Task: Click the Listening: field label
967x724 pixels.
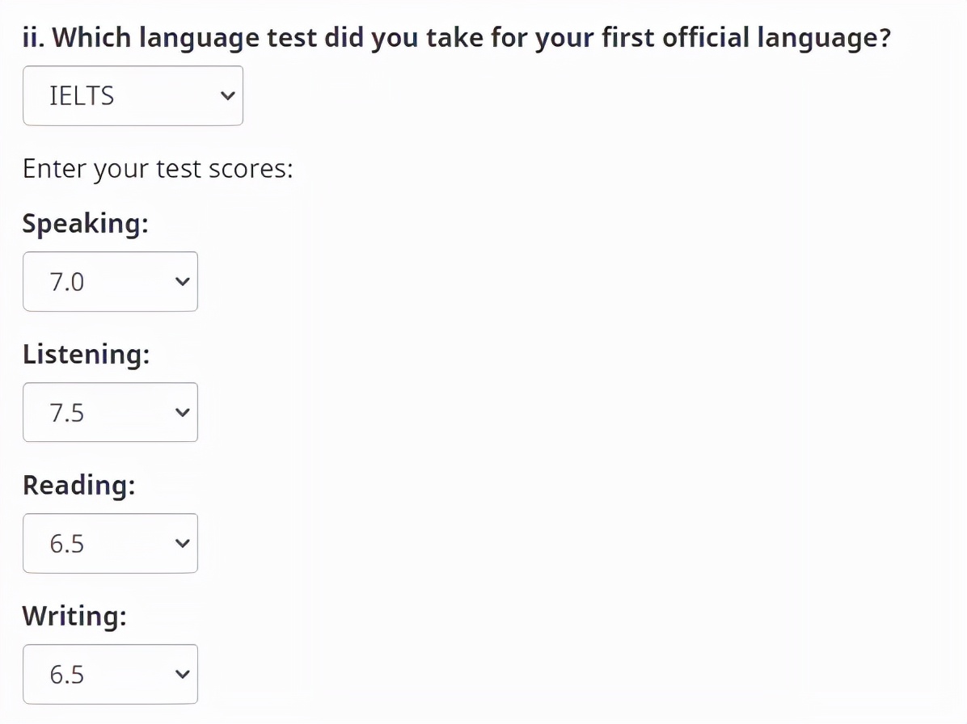Action: tap(87, 354)
